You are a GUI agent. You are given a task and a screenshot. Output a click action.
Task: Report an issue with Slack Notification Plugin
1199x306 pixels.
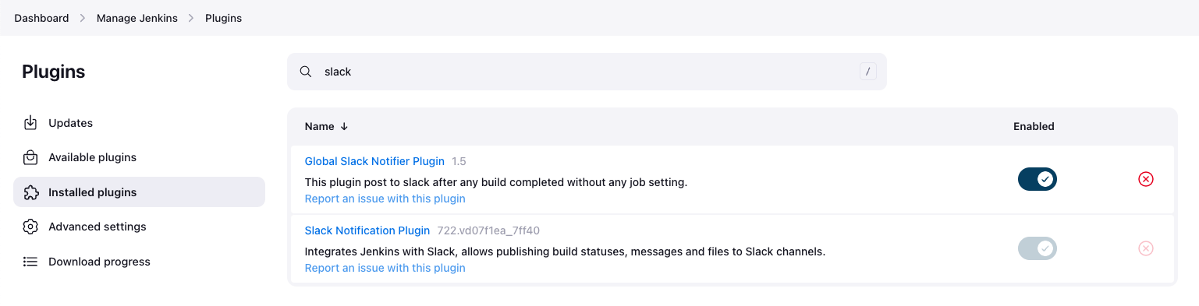coord(385,268)
